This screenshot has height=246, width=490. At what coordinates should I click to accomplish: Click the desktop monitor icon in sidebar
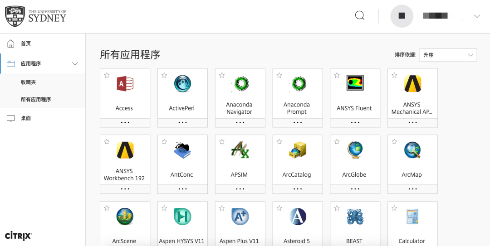coord(10,118)
